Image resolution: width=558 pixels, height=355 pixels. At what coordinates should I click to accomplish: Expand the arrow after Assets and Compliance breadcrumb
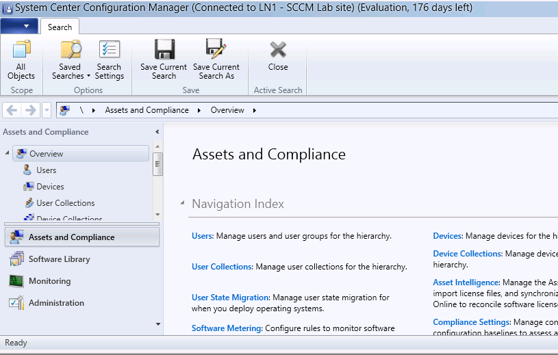[x=199, y=111]
